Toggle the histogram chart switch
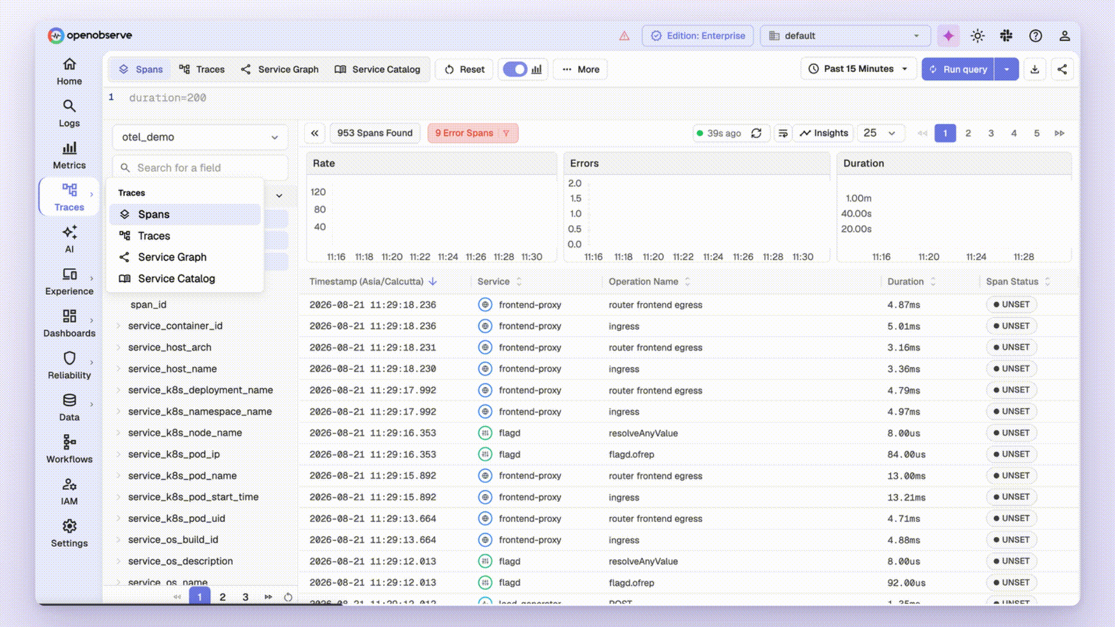 [x=515, y=69]
